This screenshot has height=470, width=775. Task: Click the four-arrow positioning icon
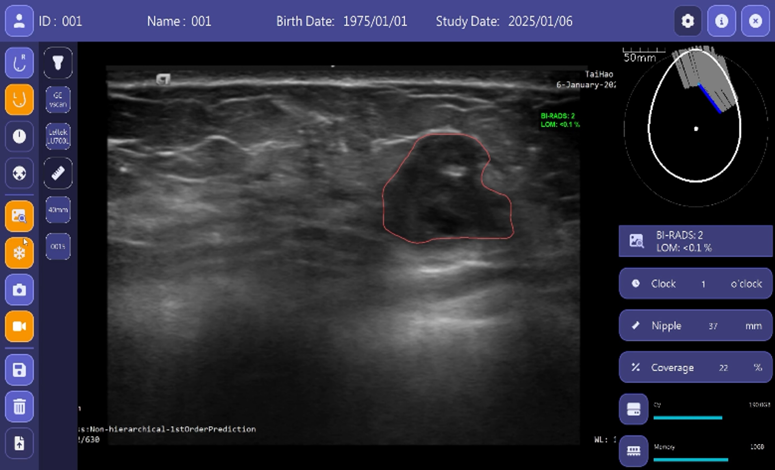point(19,173)
